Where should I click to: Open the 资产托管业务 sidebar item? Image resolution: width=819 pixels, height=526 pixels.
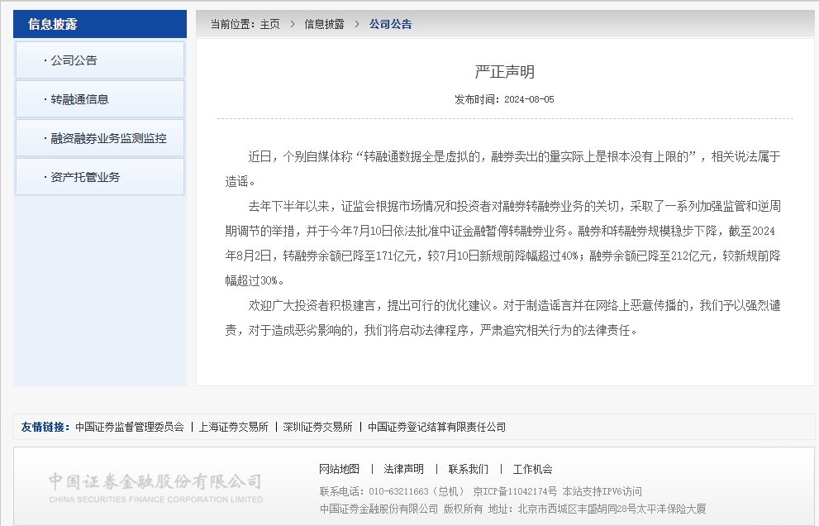click(x=100, y=177)
